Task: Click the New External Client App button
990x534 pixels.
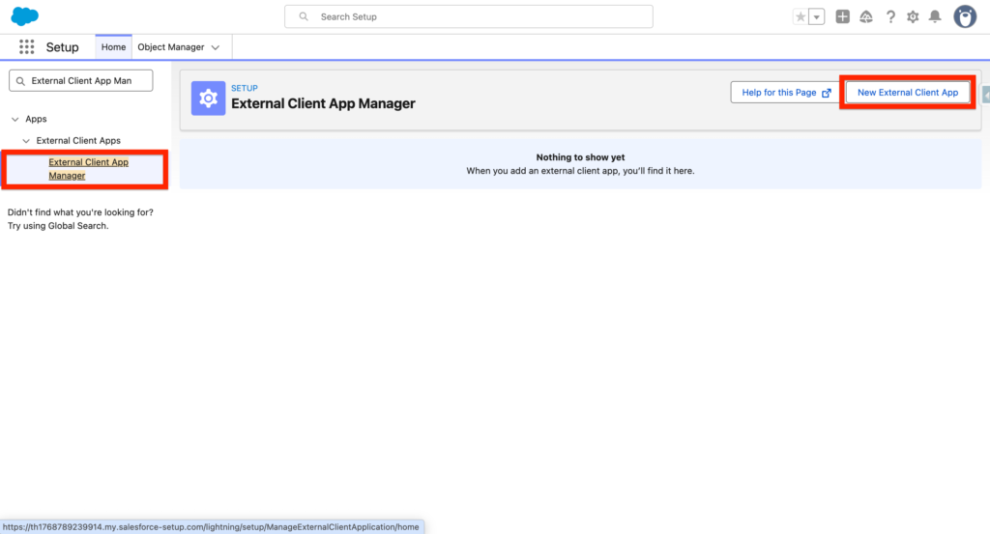Action: 907,93
